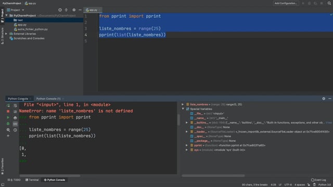Click console horizontal scrollbar
The height and width of the screenshot is (187, 333).
pos(50,176)
